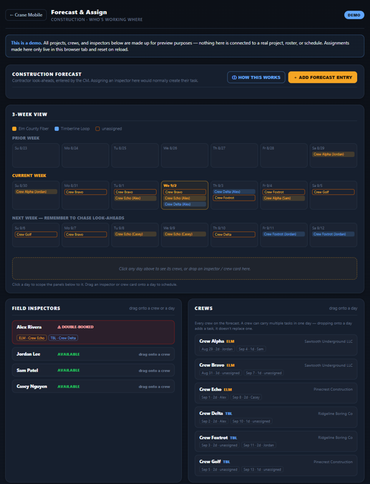
Task: Click Crew Echo (Casey) chip on Tu 9/8
Action: (x=135, y=235)
